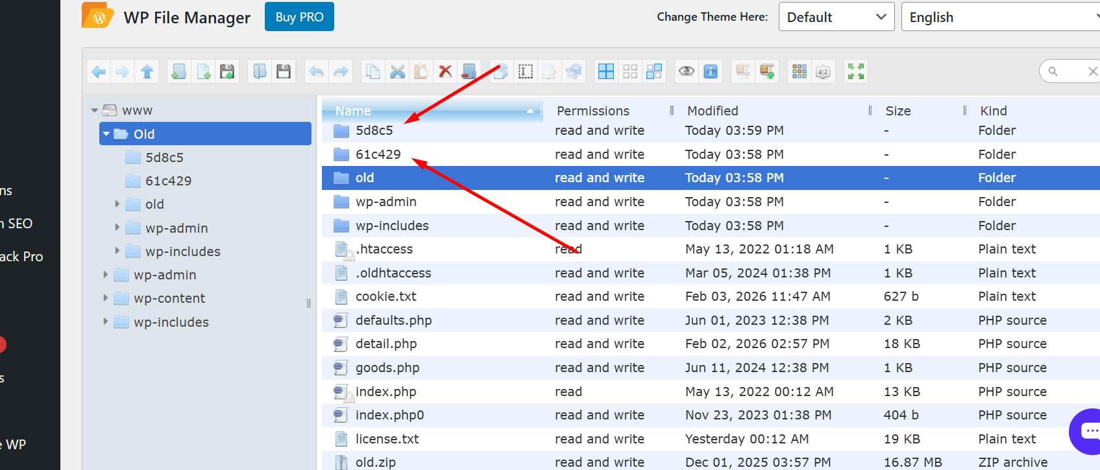Click the Back navigation arrow in toolbar
The image size is (1100, 470).
(99, 72)
